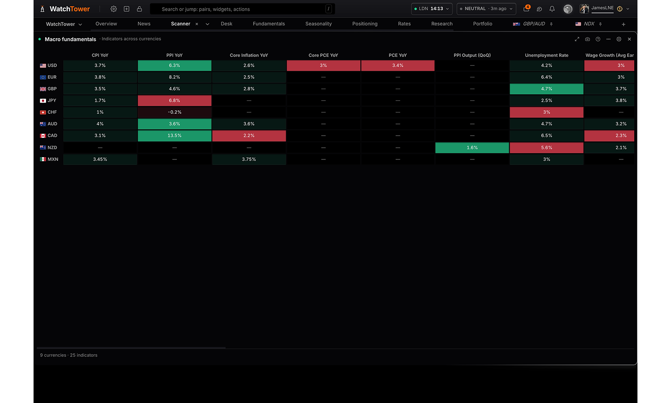Expand Macro fundamentals widget to fullscreen

click(x=577, y=39)
